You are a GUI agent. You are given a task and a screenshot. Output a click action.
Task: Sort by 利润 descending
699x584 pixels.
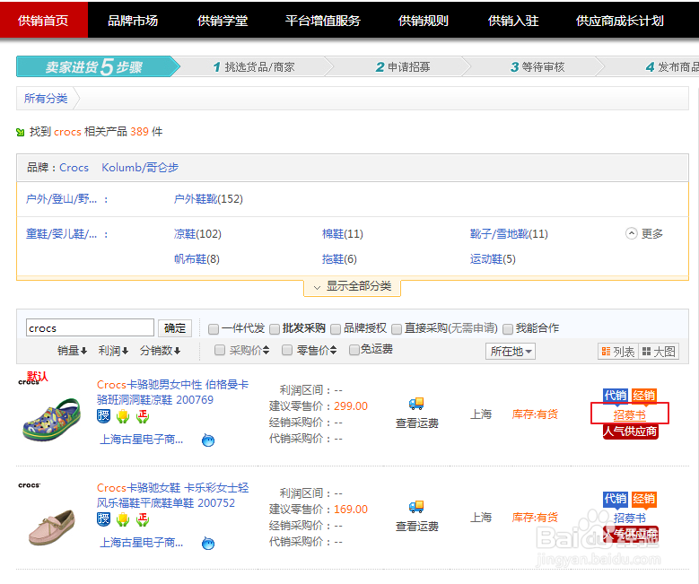(113, 351)
